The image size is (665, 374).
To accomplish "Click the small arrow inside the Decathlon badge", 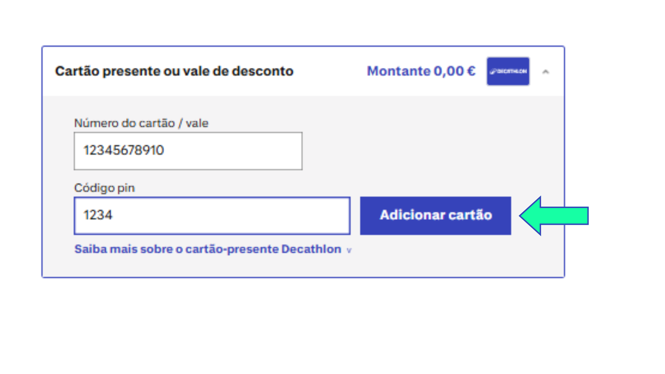I will [508, 71].
